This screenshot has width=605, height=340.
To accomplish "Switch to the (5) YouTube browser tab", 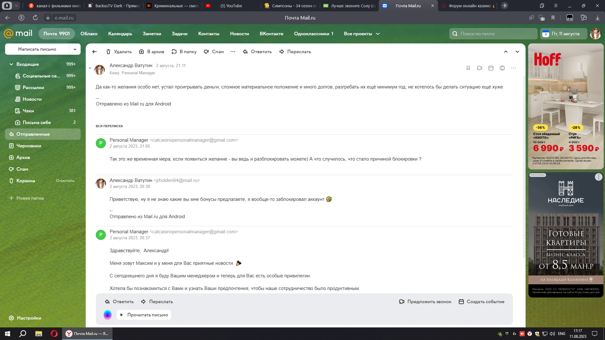I will [x=231, y=6].
